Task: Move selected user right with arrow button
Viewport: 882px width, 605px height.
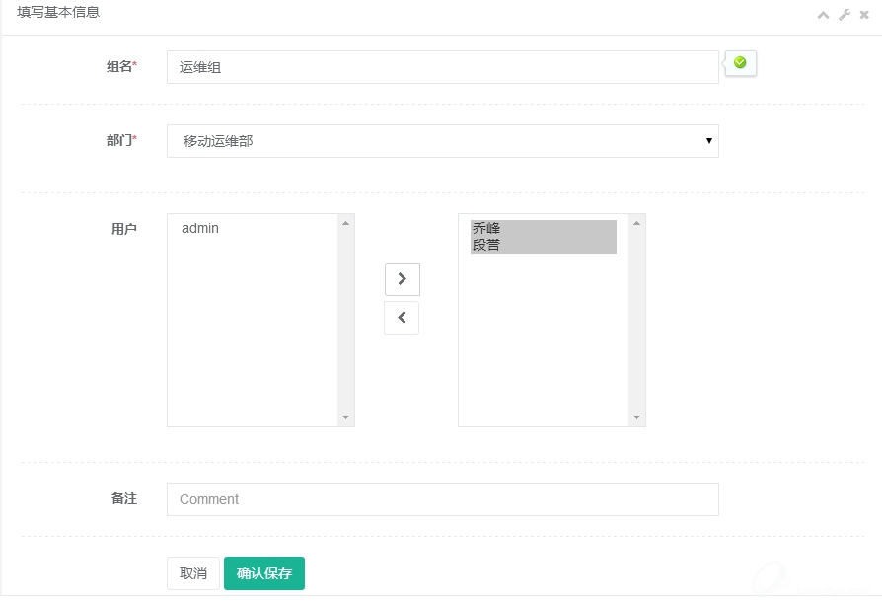Action: (402, 279)
